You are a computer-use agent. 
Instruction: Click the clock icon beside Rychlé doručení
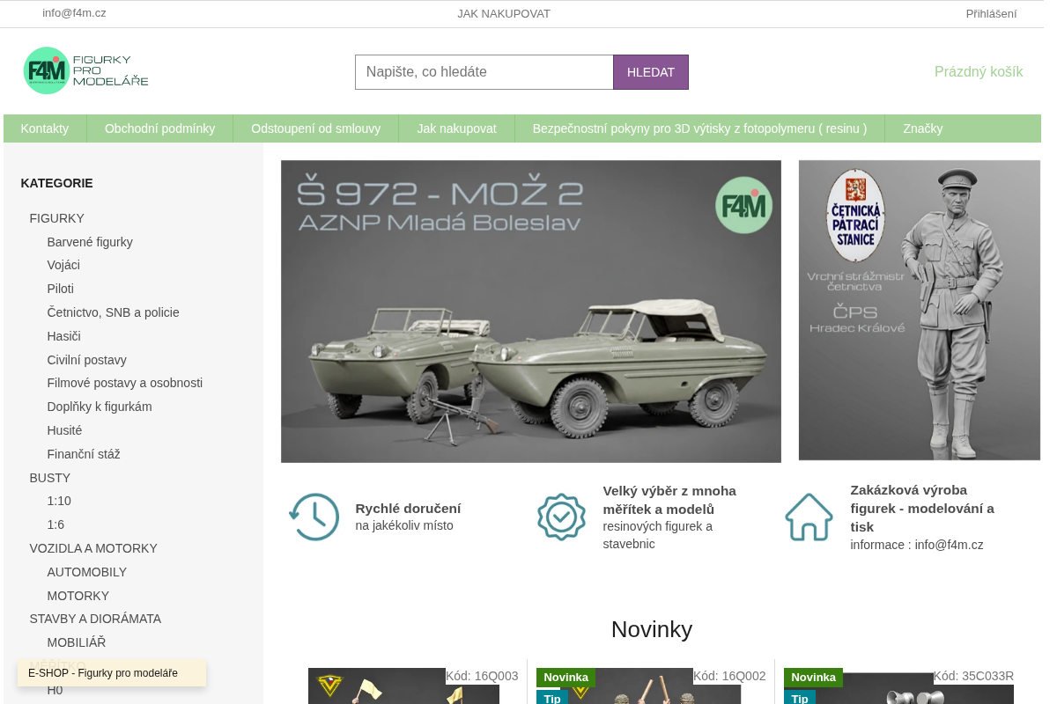(x=314, y=517)
